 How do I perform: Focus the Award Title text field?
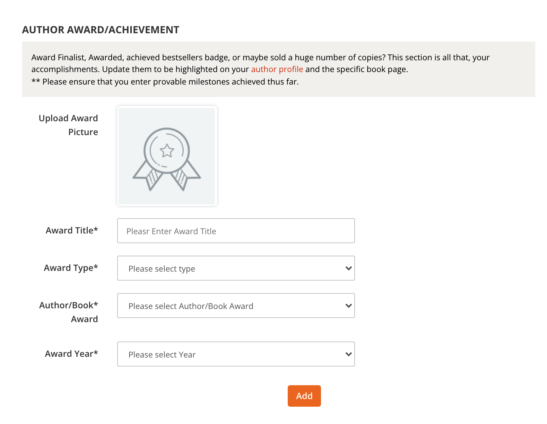(236, 231)
